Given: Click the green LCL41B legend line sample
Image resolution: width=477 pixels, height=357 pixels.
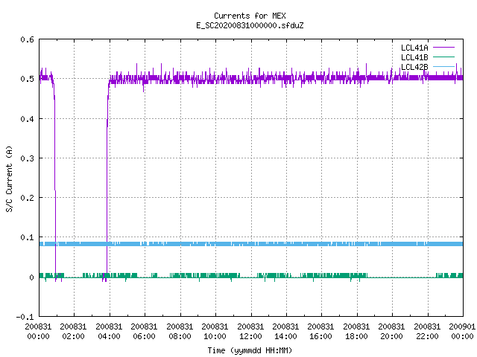Looking at the screenshot, I should [444, 57].
